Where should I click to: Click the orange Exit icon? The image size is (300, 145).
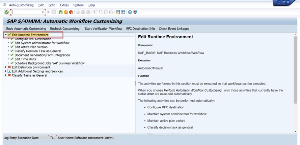pyautogui.click(x=66, y=12)
